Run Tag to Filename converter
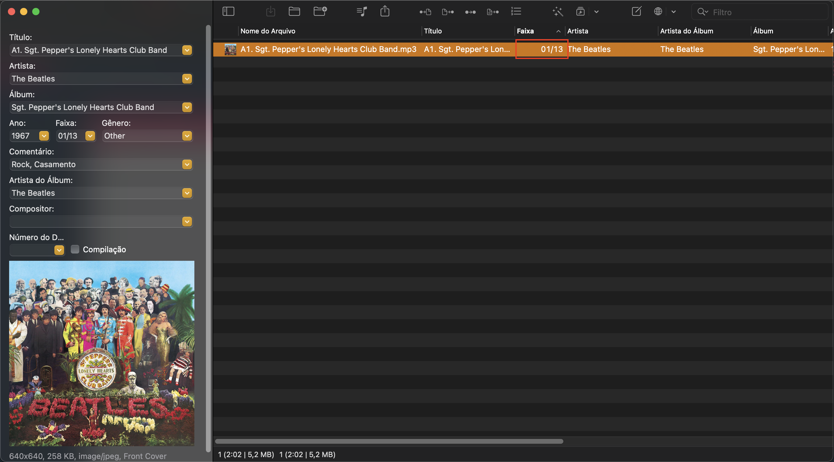The image size is (834, 462). [425, 12]
